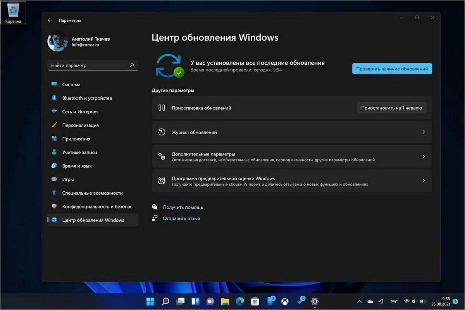
Task: Open the OneDrive cloud tray icon
Action: (370, 301)
